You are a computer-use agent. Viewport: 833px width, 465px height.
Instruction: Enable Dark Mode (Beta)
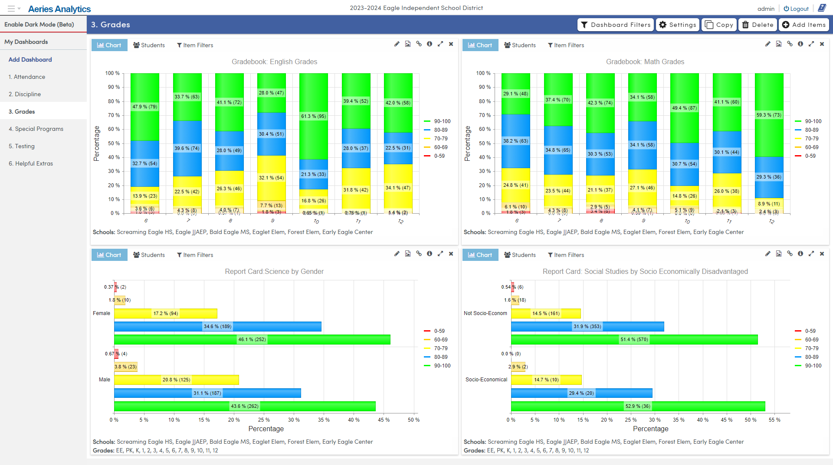[x=39, y=25]
